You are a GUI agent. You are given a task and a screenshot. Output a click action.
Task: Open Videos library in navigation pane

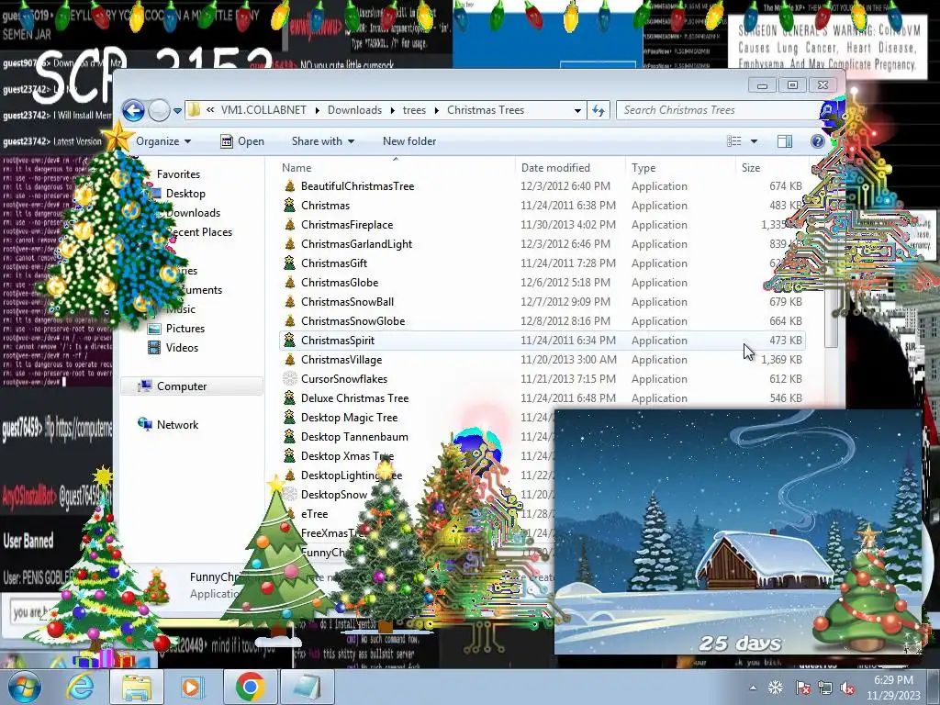pyautogui.click(x=182, y=348)
